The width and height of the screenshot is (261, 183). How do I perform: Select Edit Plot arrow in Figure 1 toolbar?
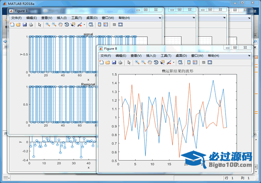point(40,25)
